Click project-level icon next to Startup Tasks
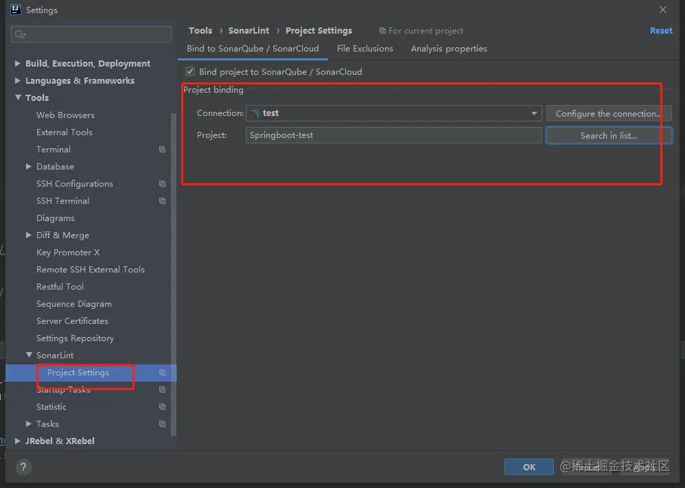This screenshot has height=488, width=685. click(x=162, y=390)
